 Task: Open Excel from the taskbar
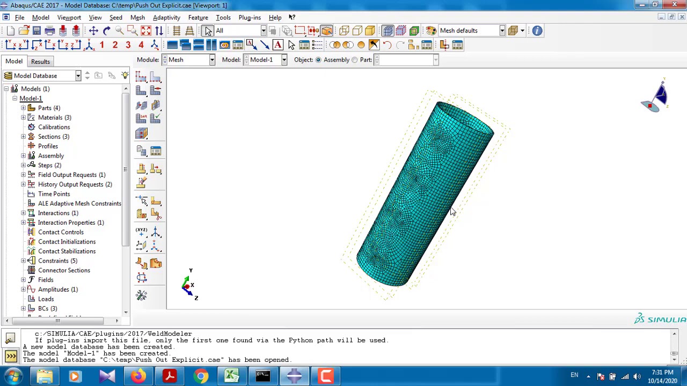[x=232, y=376]
